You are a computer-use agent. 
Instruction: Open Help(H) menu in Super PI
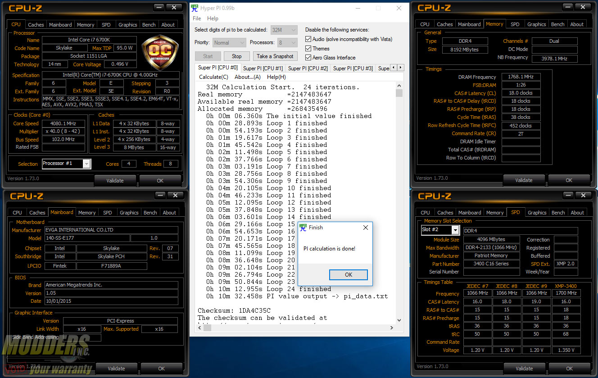(276, 77)
